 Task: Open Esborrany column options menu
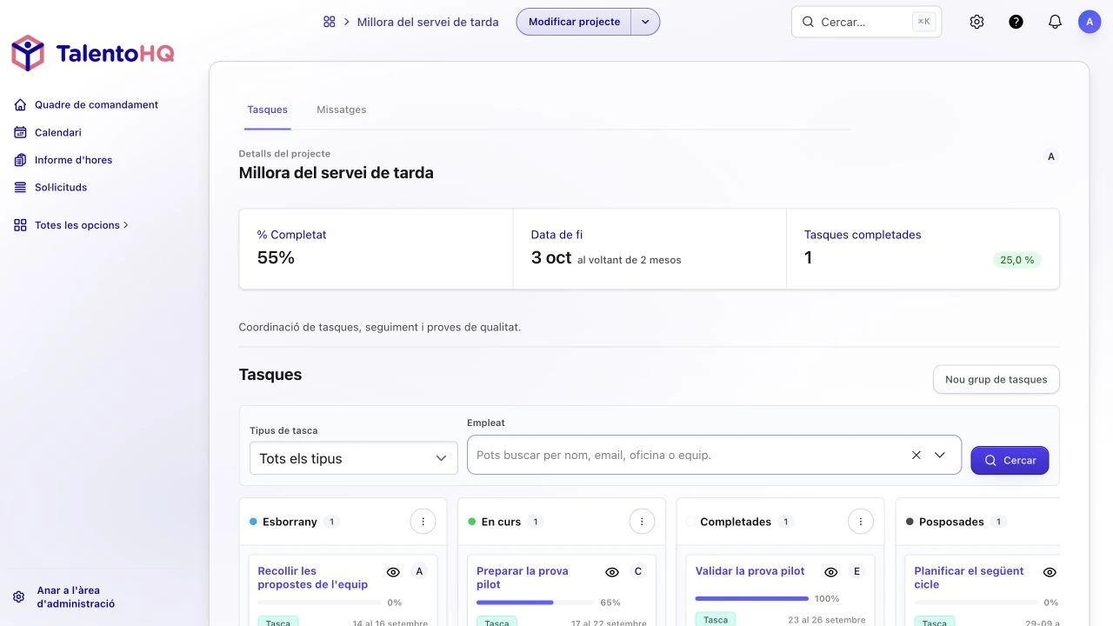coord(423,522)
